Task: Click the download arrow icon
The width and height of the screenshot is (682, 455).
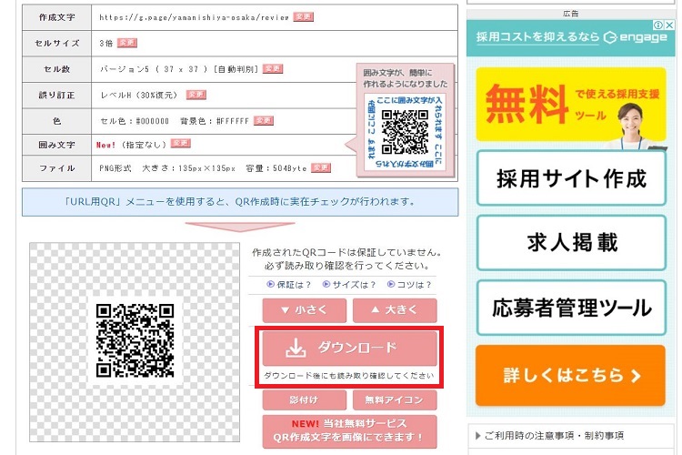Action: click(296, 348)
